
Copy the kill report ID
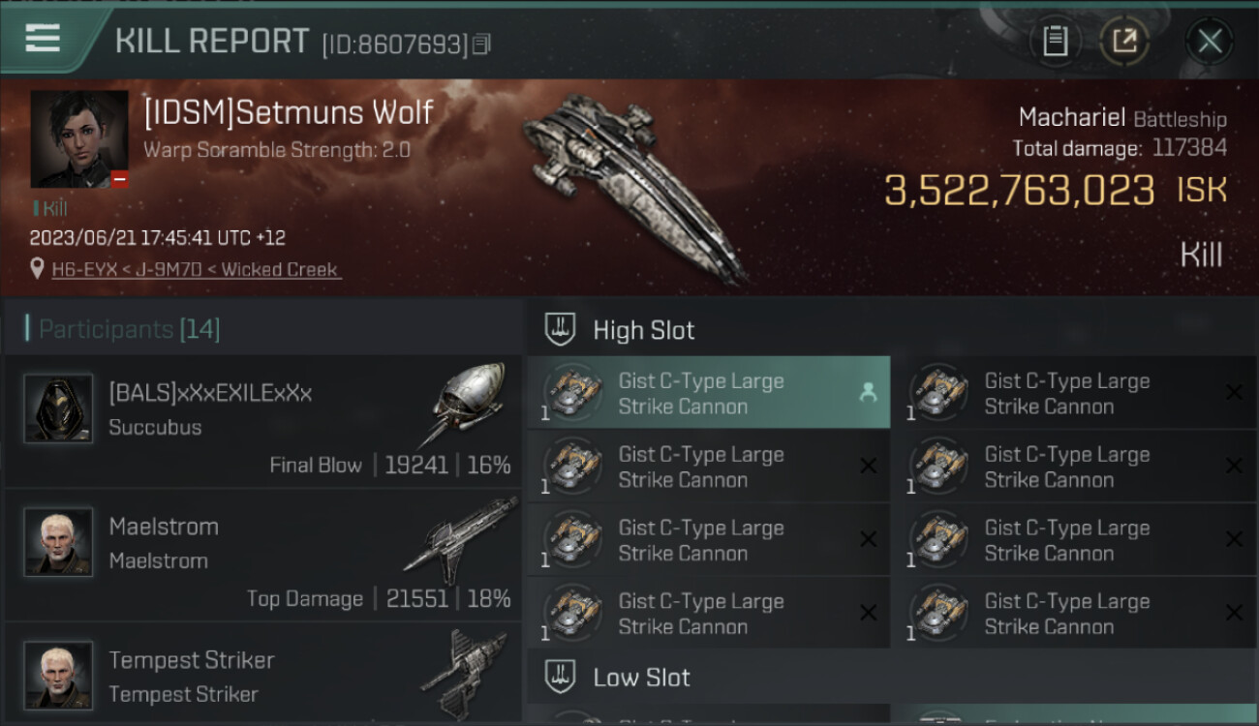coord(481,44)
